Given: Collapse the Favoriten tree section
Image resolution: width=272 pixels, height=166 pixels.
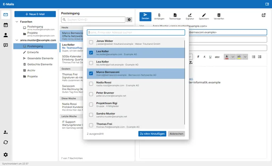Looking at the screenshot, I should coord(17,22).
